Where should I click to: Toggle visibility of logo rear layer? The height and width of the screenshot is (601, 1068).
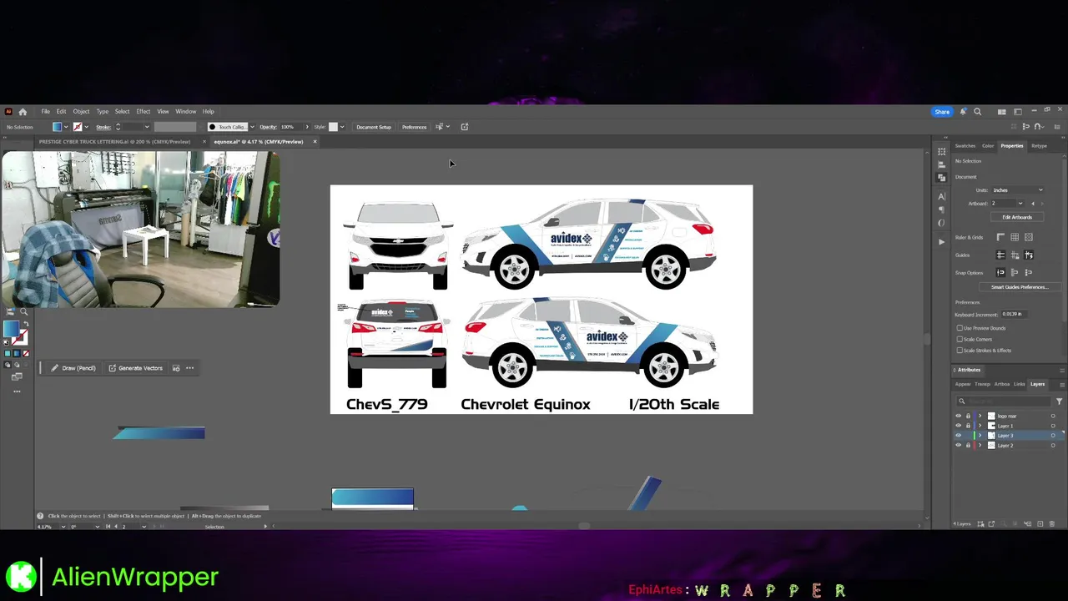tap(959, 416)
